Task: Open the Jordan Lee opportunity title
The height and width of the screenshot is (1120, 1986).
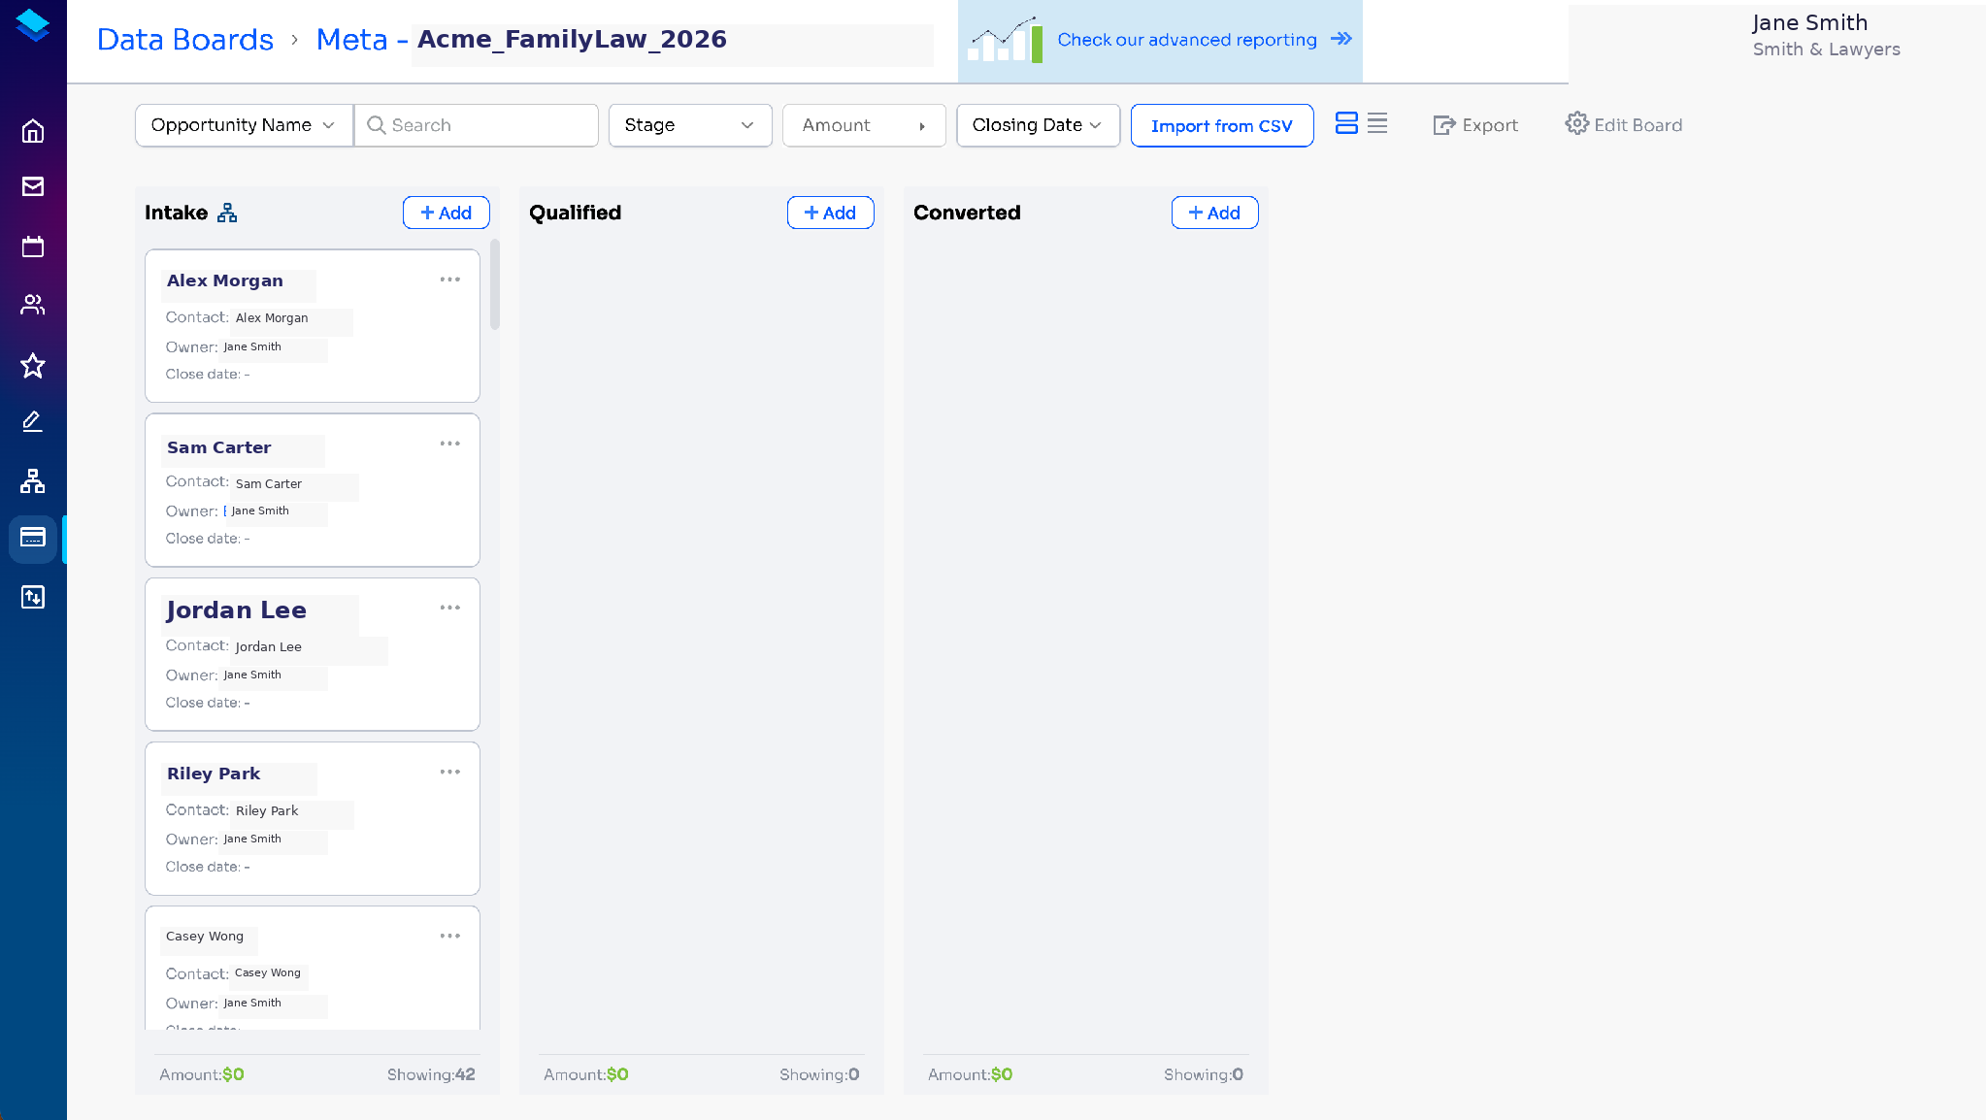Action: [x=236, y=609]
